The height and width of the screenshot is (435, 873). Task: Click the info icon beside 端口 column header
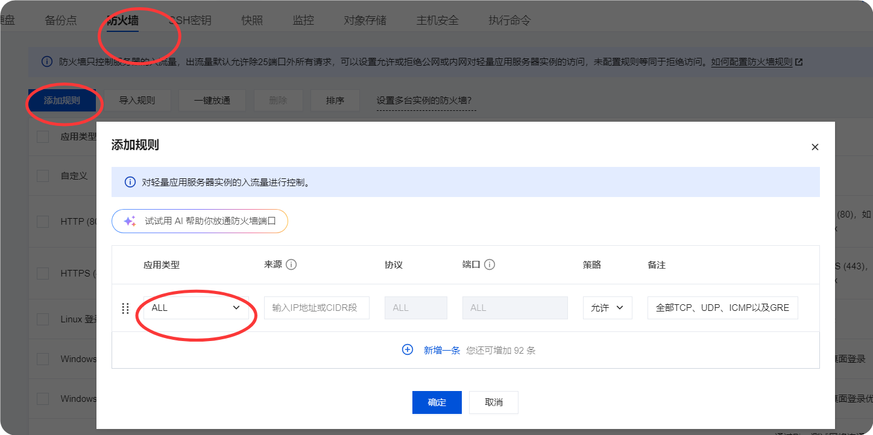(491, 264)
